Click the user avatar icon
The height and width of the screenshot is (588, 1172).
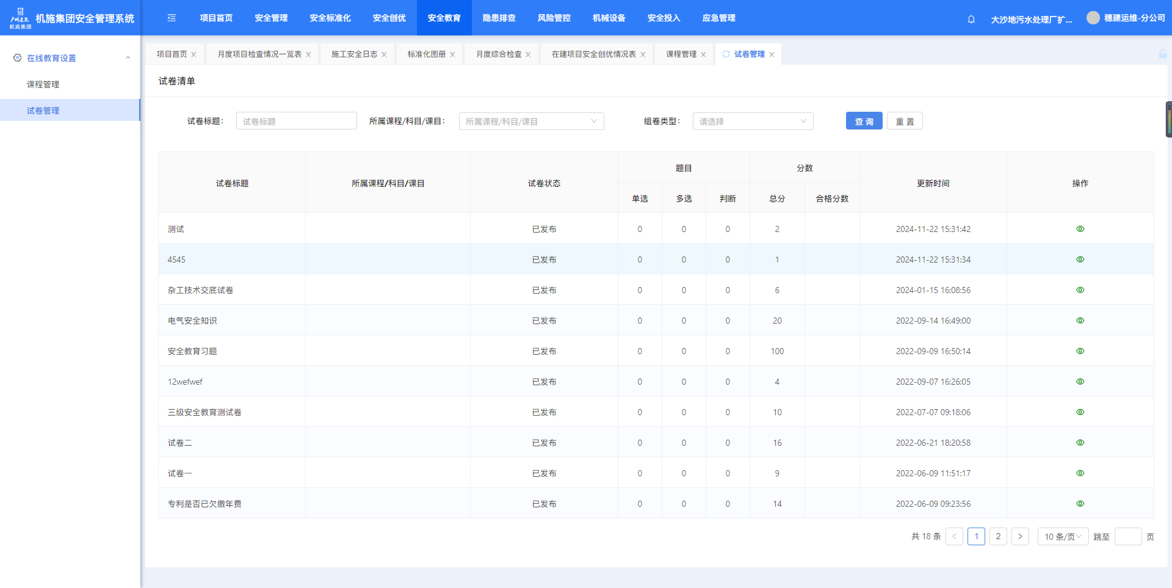[x=1093, y=18]
